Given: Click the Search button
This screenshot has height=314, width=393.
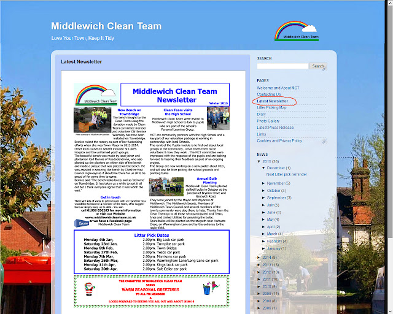Looking at the screenshot, I should (318, 66).
